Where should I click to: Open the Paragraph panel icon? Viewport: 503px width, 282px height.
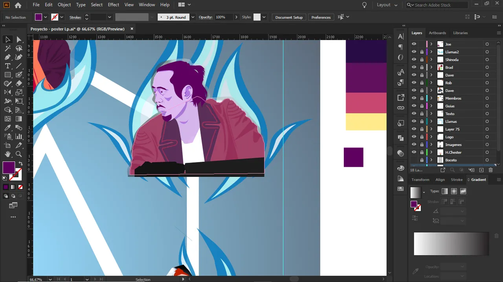click(400, 47)
